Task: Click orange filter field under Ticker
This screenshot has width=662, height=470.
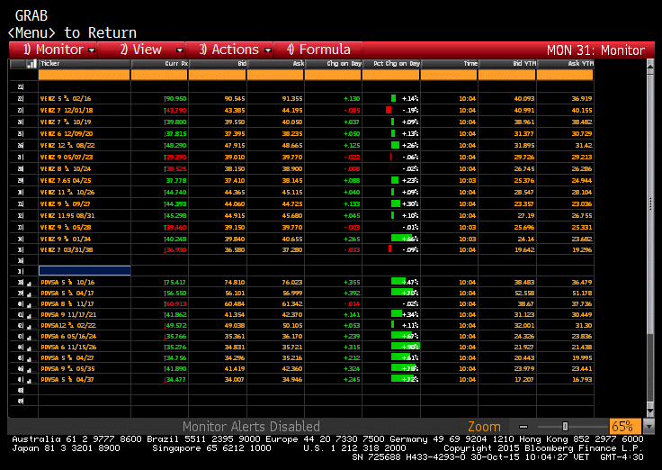Action: 84,76
